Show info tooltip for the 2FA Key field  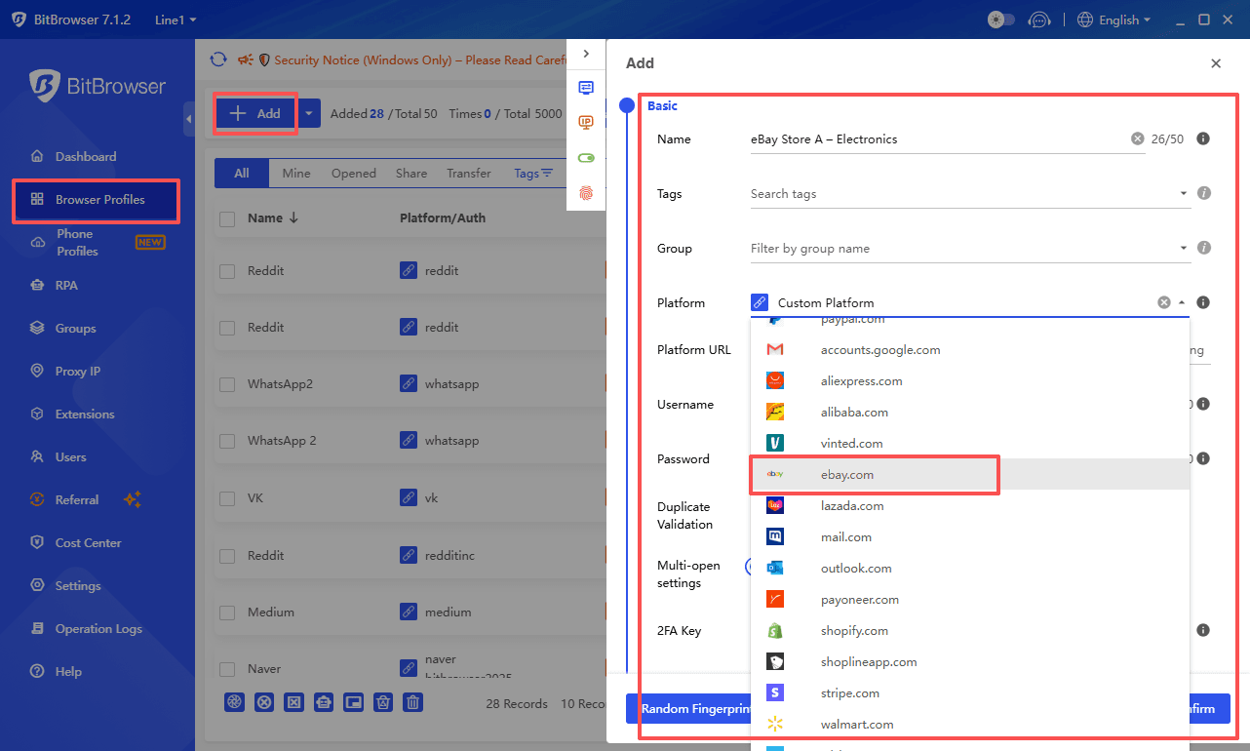(x=1203, y=630)
